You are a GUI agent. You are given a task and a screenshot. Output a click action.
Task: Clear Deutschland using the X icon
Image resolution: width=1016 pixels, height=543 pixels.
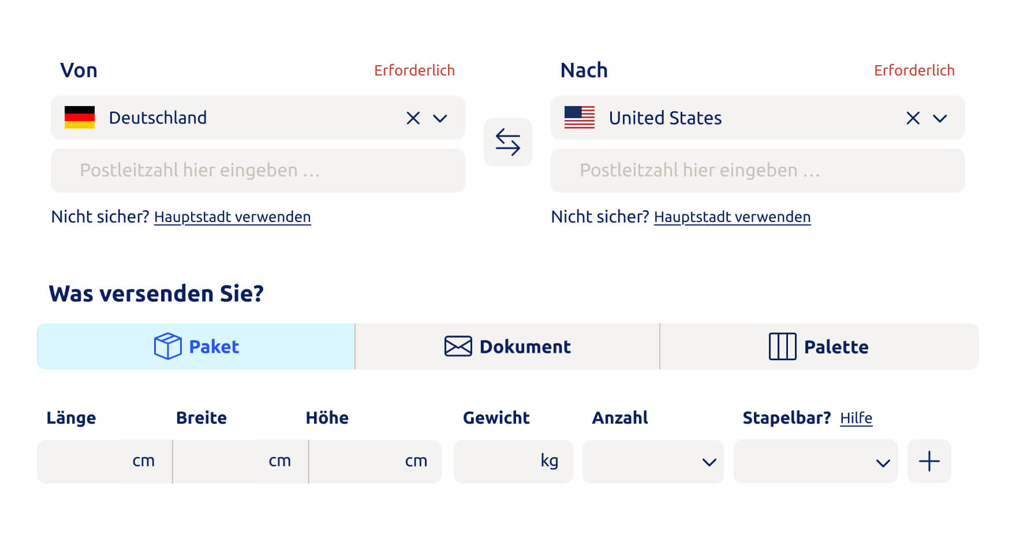tap(413, 118)
